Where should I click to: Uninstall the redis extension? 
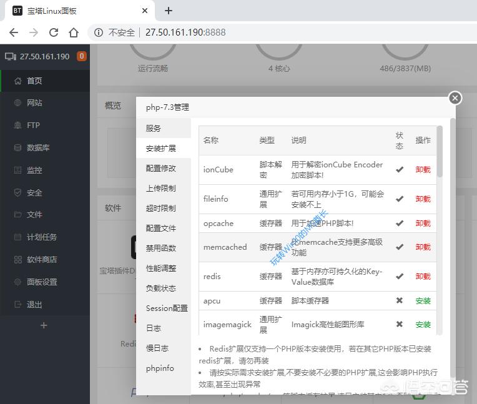(x=423, y=276)
